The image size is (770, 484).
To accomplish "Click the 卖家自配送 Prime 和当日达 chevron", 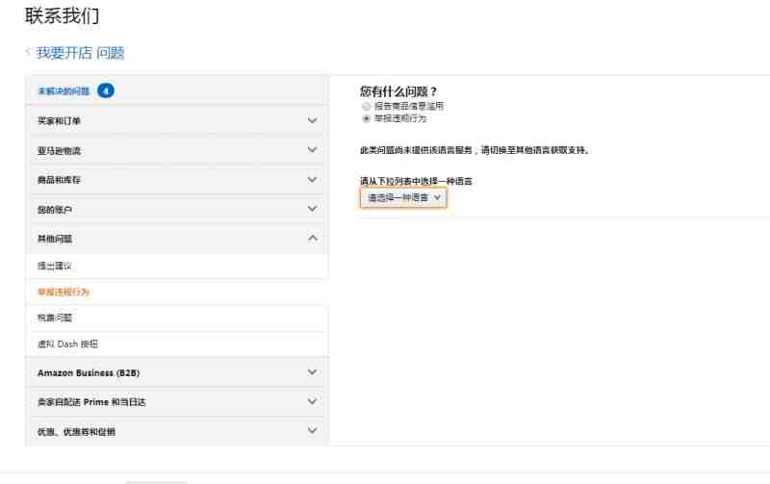I will click(x=311, y=401).
